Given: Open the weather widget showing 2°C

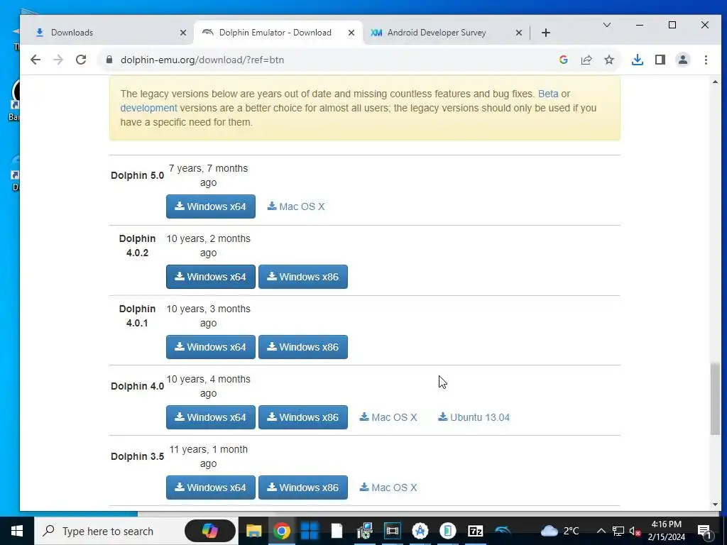Looking at the screenshot, I should pyautogui.click(x=559, y=531).
